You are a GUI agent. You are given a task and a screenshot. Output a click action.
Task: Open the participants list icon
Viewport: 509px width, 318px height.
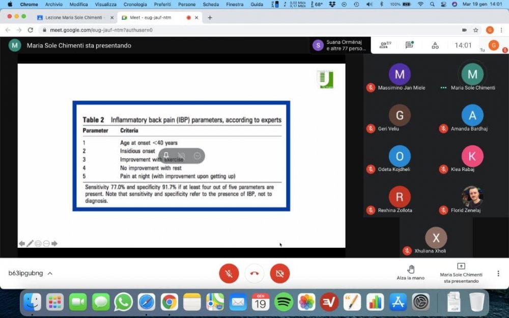click(385, 45)
